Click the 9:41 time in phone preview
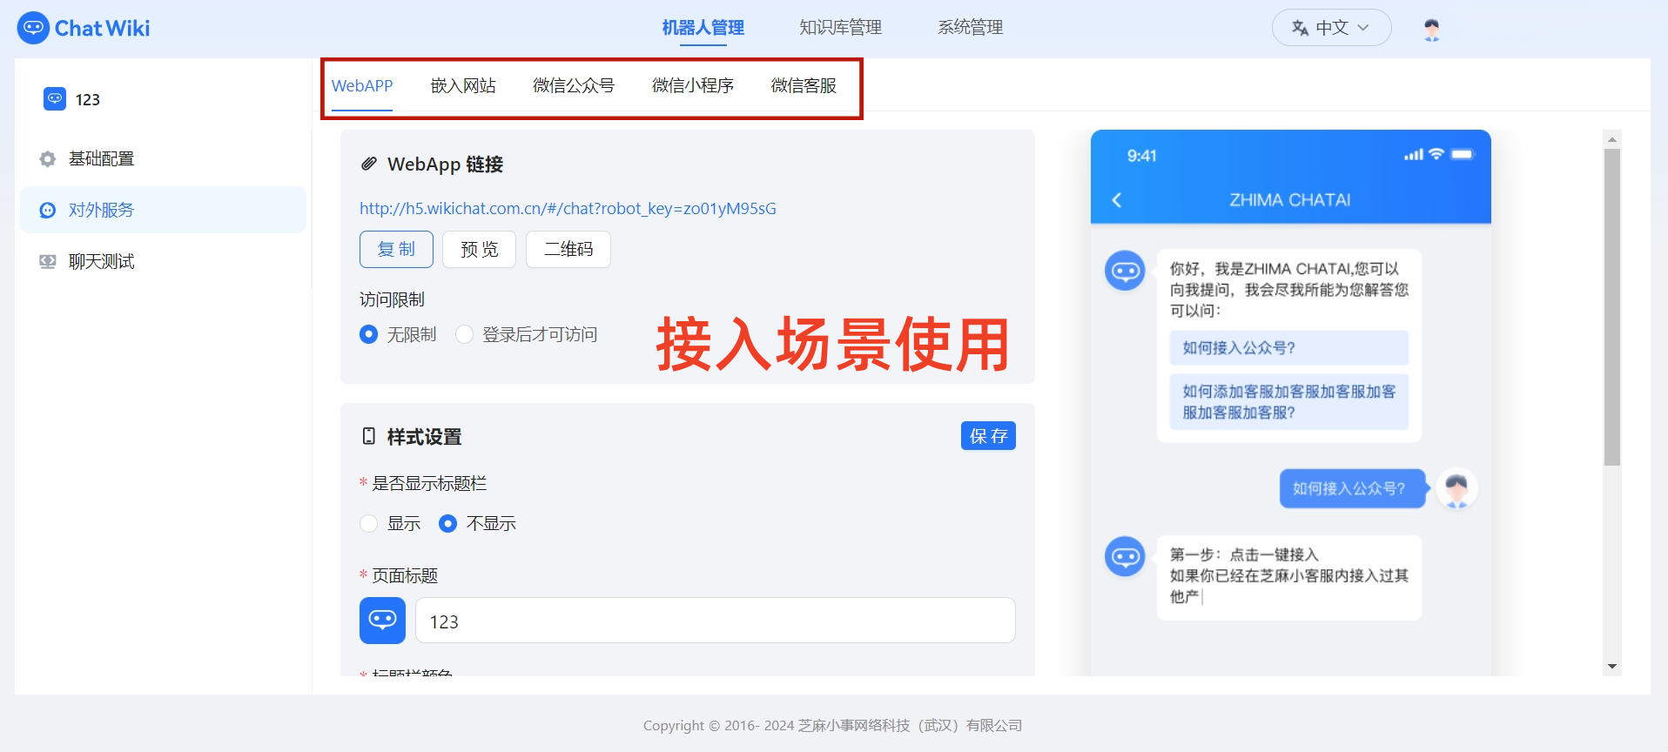Screen dimensions: 1668x752 tap(1141, 156)
